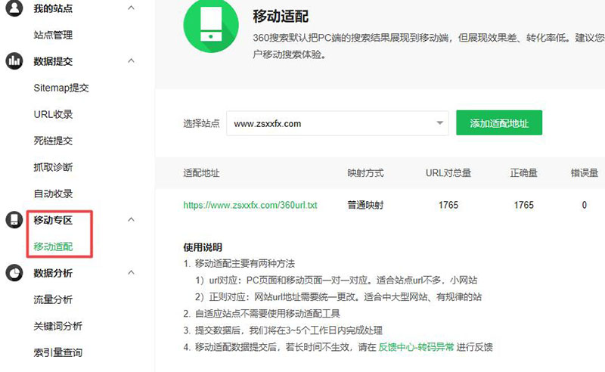605x372 pixels.
Task: Click the large green 移动适配 phone logo
Action: pos(211,25)
